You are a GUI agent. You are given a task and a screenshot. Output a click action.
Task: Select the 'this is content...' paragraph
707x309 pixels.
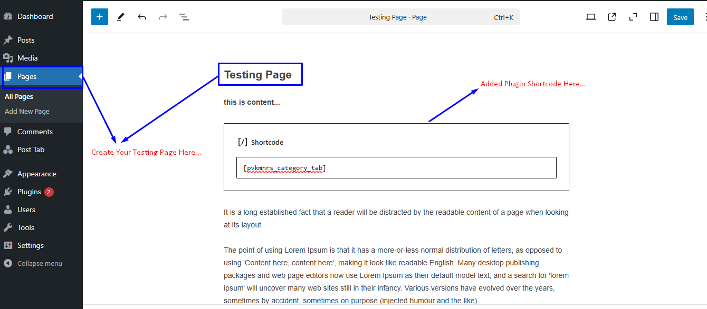click(252, 102)
